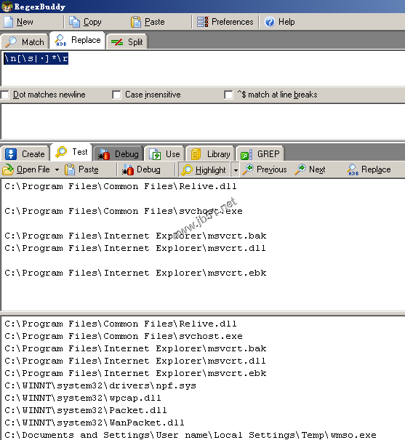Open the GREP tab
Viewport: 405px width, 440px height.
click(260, 153)
